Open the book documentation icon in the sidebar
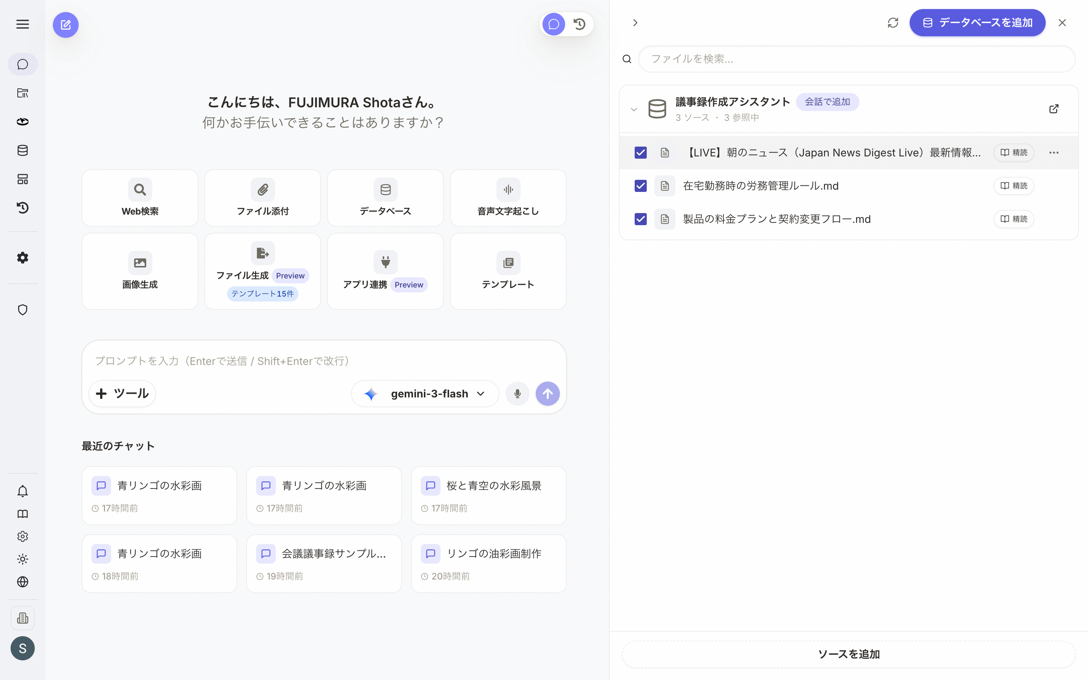 [x=23, y=514]
